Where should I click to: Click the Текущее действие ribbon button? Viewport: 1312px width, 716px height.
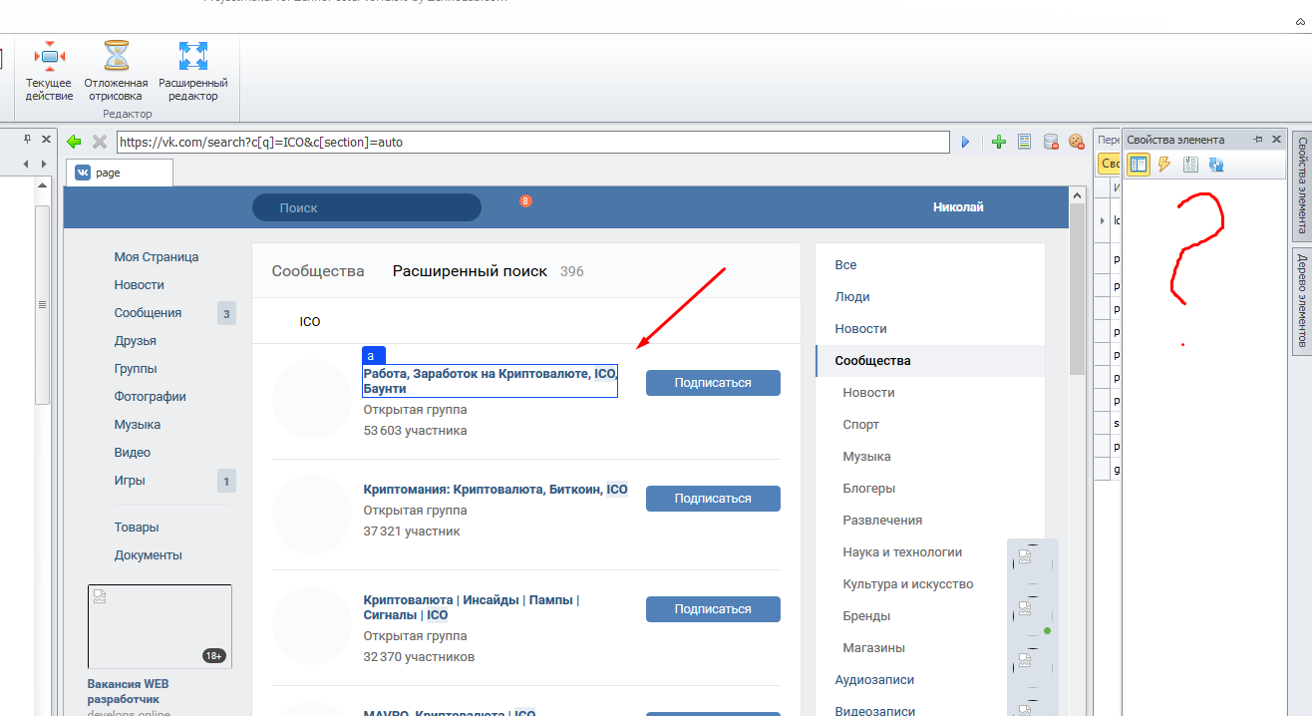tap(49, 71)
